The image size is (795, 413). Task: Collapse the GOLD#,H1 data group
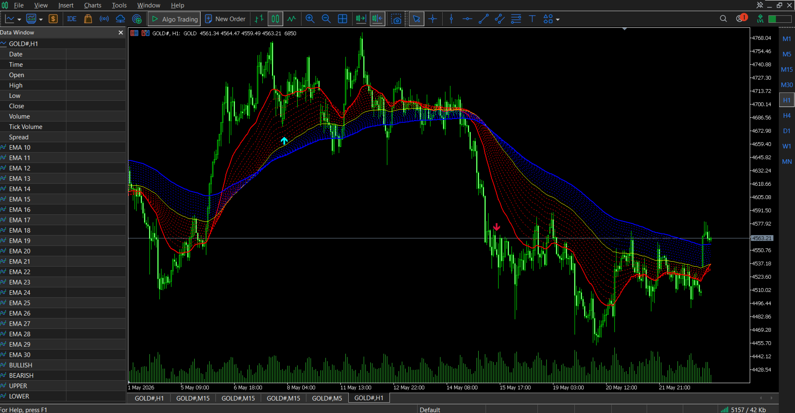[3, 44]
